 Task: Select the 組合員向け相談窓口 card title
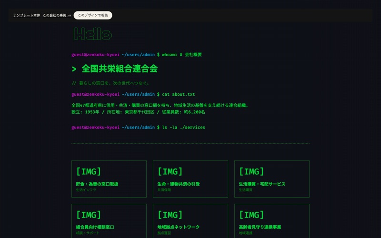[95, 228]
